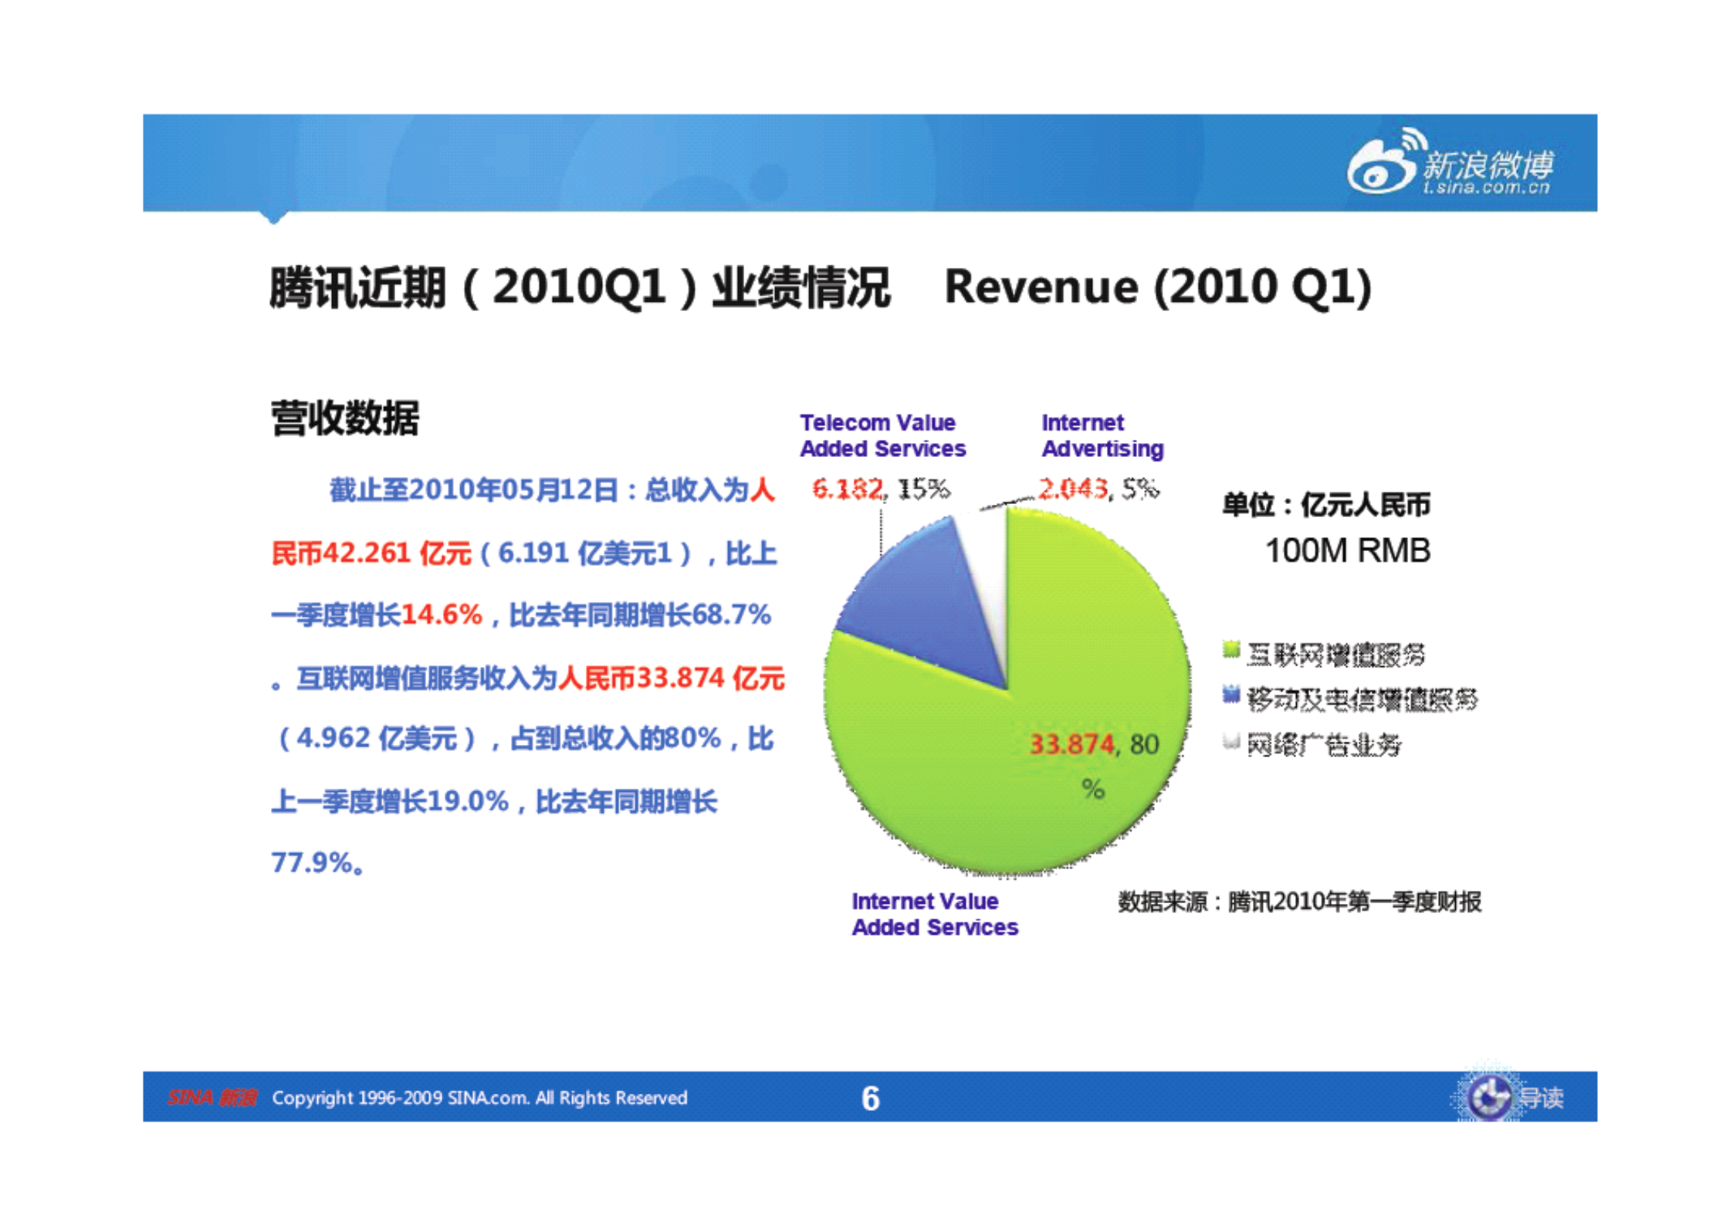Expand the Internet Advertising label callout

[1102, 435]
